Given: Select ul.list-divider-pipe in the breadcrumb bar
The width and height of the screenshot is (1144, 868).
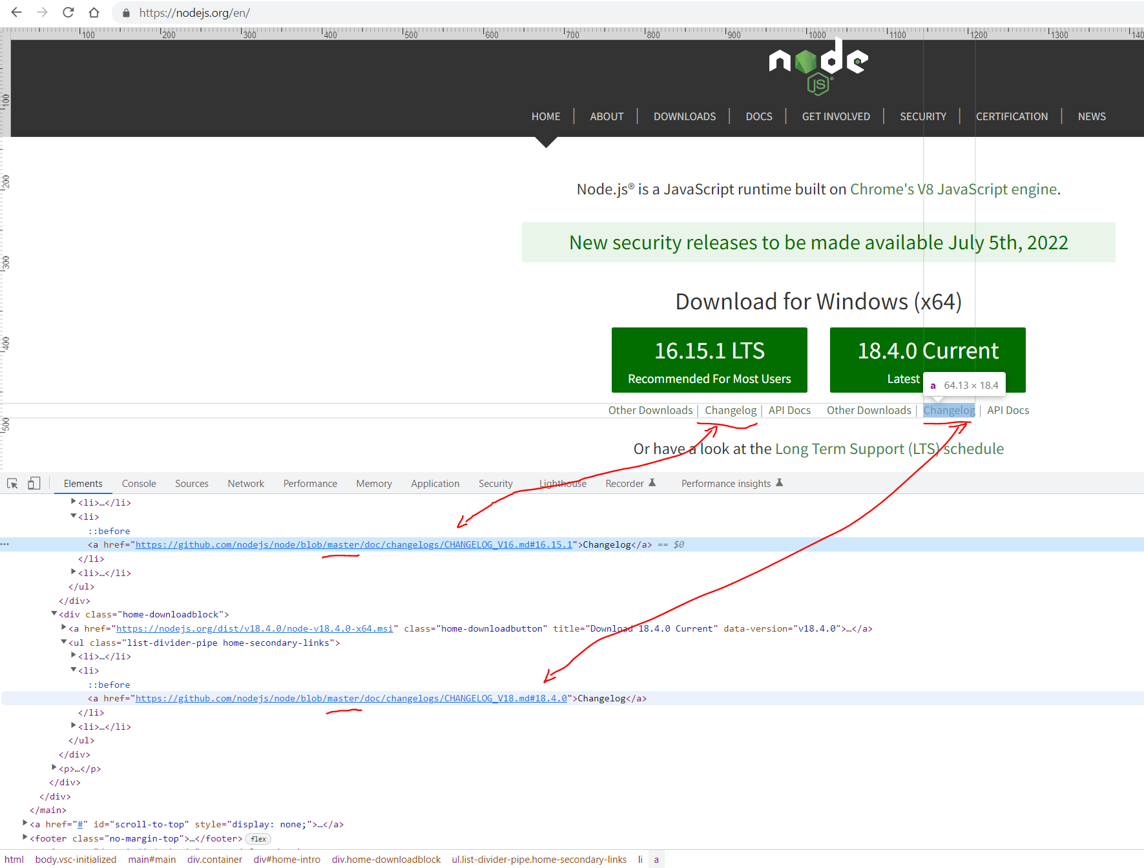Looking at the screenshot, I should coord(539,859).
